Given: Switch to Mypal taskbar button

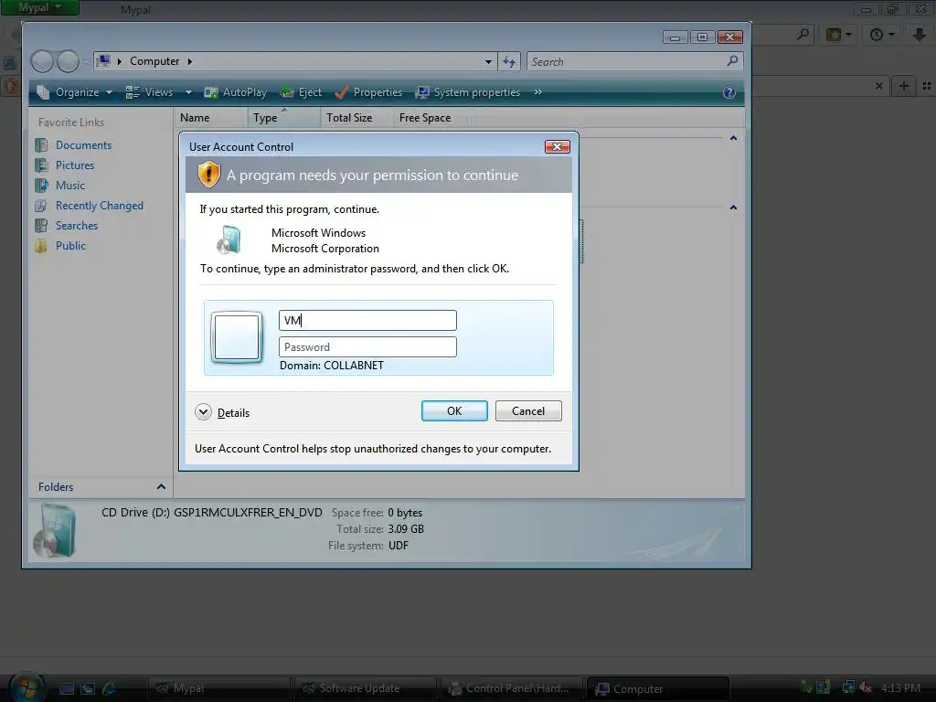Looking at the screenshot, I should click(218, 688).
